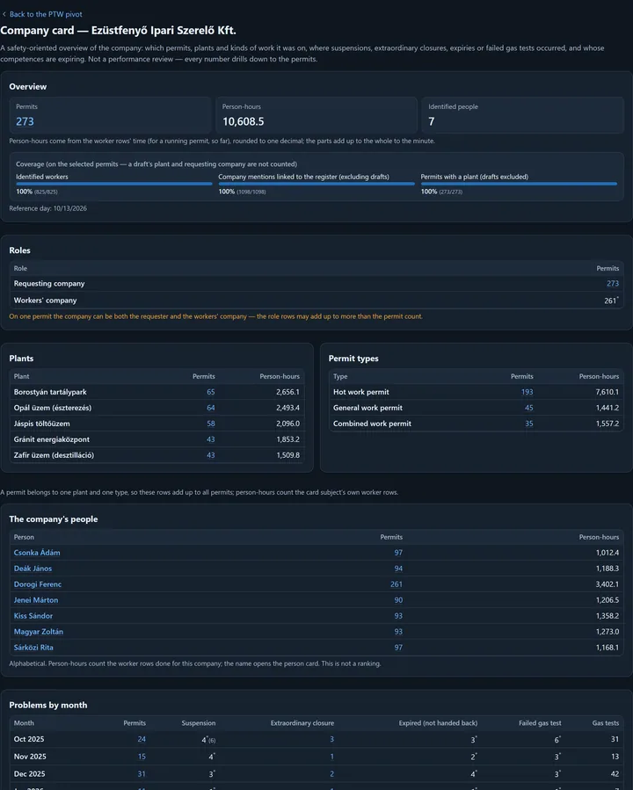The width and height of the screenshot is (633, 790).
Task: Open Oct 2025 permits count 24
Action: [x=142, y=739]
